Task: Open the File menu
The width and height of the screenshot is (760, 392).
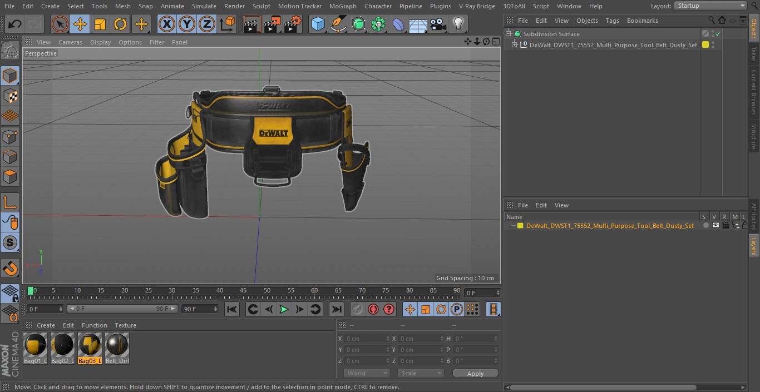Action: pyautogui.click(x=9, y=6)
